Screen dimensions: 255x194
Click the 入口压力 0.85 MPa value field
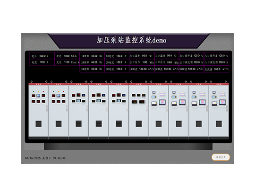[x=167, y=62]
